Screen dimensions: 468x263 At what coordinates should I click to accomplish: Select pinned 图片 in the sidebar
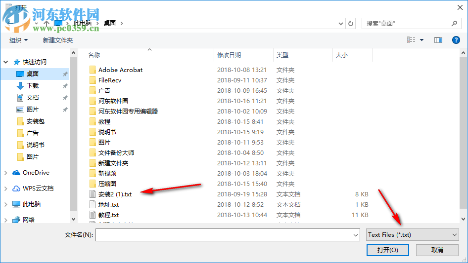click(33, 110)
